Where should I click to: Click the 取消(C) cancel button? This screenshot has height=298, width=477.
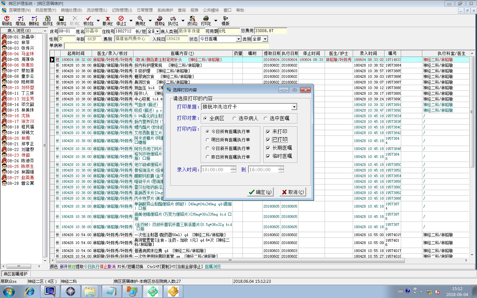coord(292,192)
